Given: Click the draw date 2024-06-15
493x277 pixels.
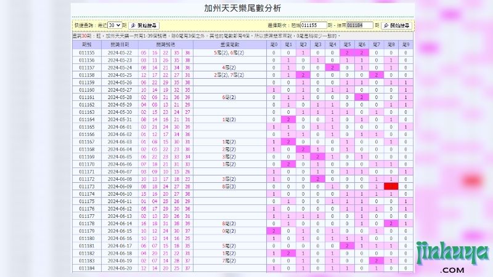Looking at the screenshot, I should tap(120, 231).
